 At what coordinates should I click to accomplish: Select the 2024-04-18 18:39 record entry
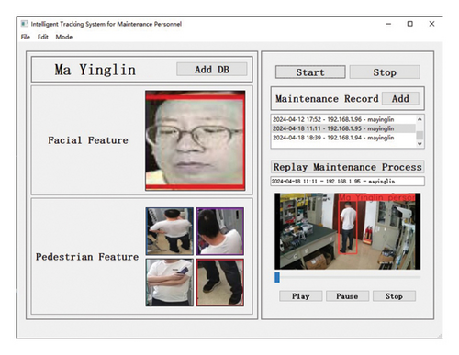(x=343, y=138)
